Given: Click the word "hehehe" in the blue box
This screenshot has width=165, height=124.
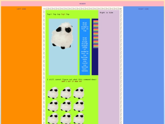Looking at the screenshot, I should pyautogui.click(x=85, y=71).
